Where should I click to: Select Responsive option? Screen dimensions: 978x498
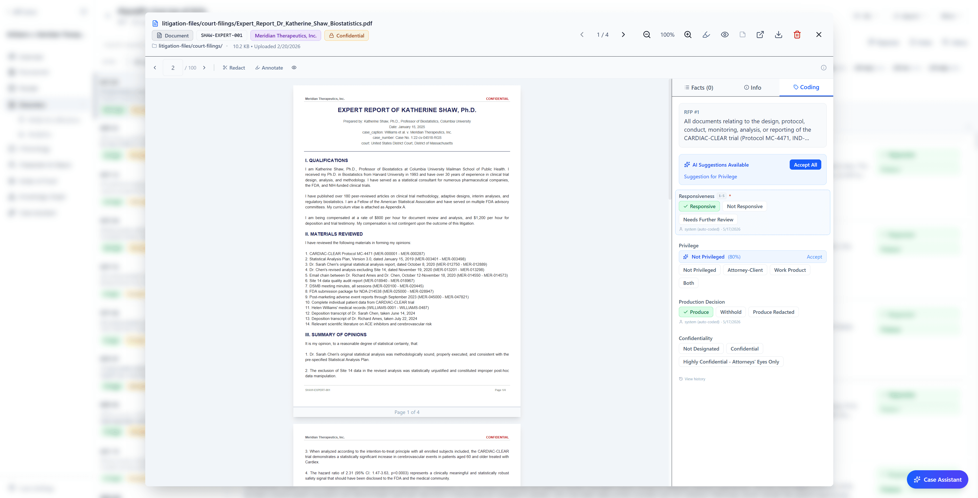click(x=699, y=207)
